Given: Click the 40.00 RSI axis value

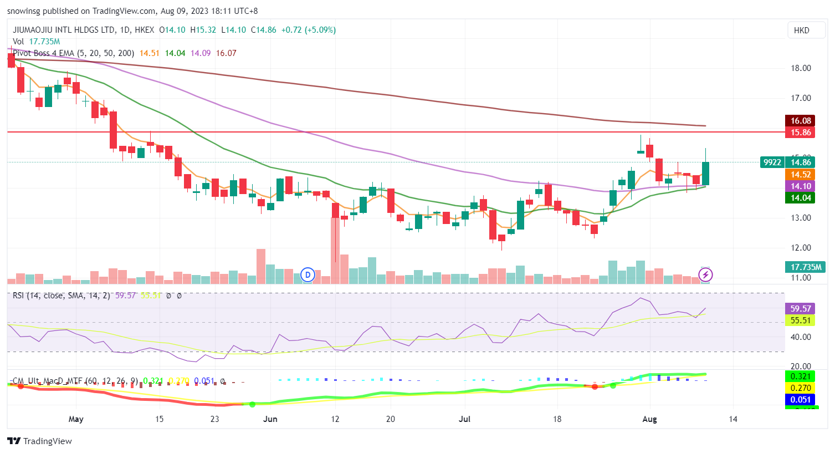Looking at the screenshot, I should tap(801, 337).
